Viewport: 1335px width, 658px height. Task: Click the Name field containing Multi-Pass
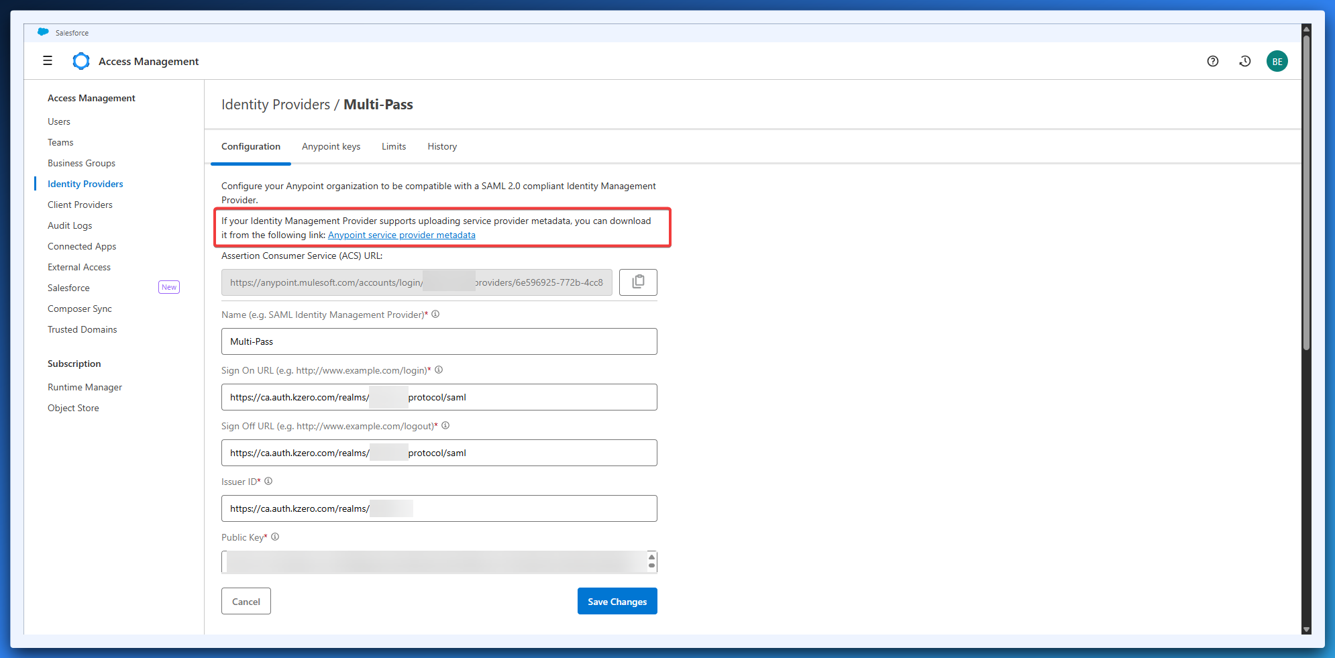439,341
